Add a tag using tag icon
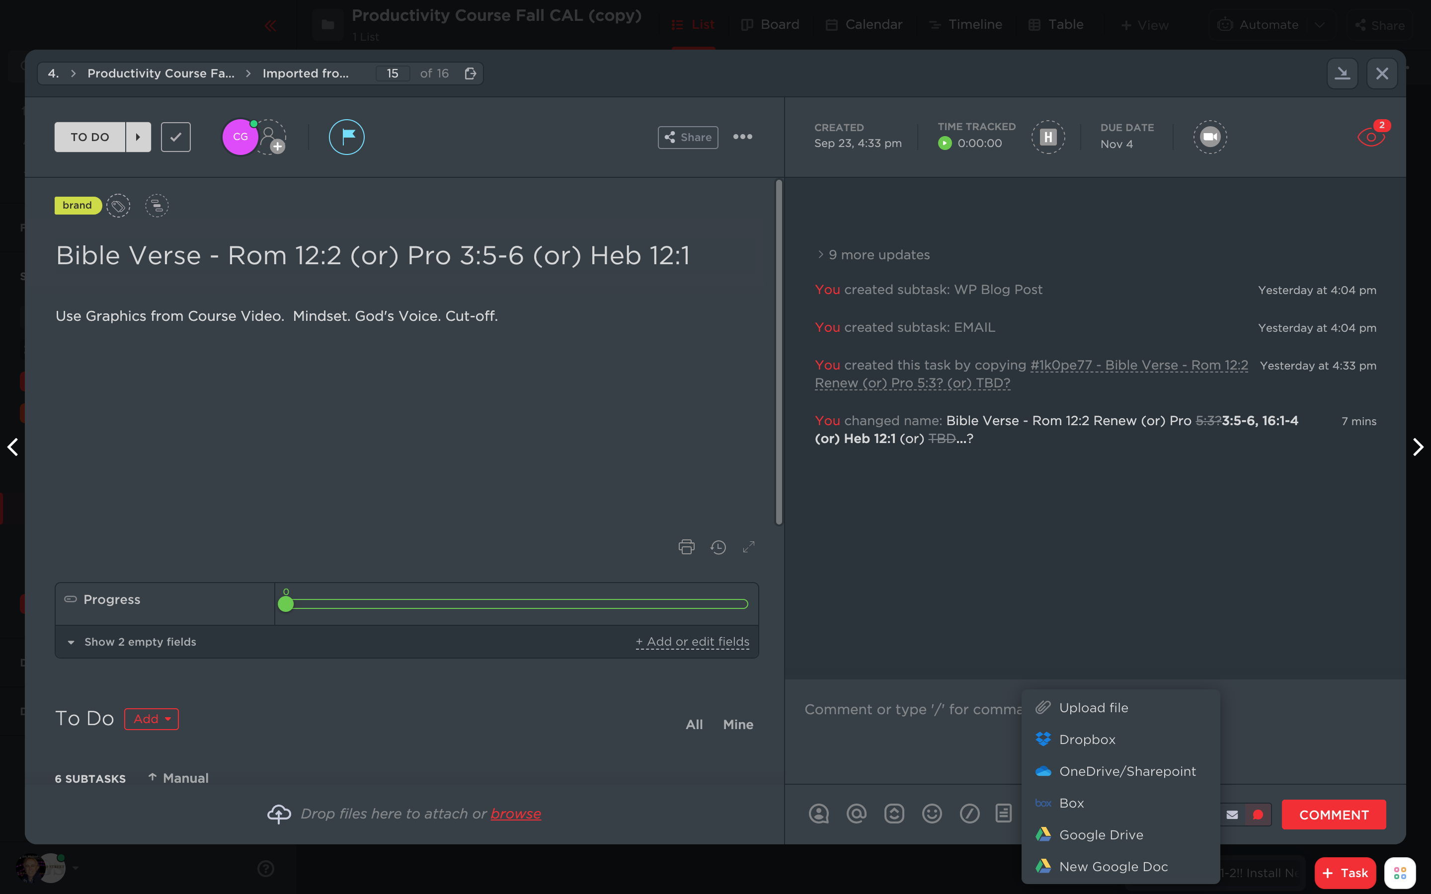Image resolution: width=1431 pixels, height=894 pixels. tap(118, 206)
